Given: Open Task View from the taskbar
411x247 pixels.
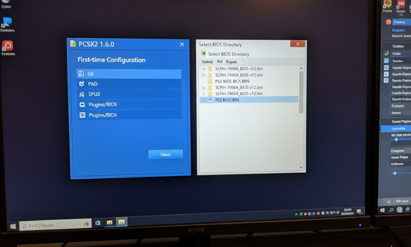Looking at the screenshot, I should (98, 223).
